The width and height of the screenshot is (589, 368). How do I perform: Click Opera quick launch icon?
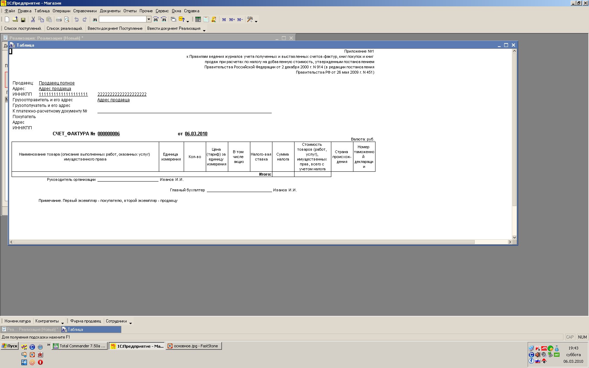coord(40,362)
